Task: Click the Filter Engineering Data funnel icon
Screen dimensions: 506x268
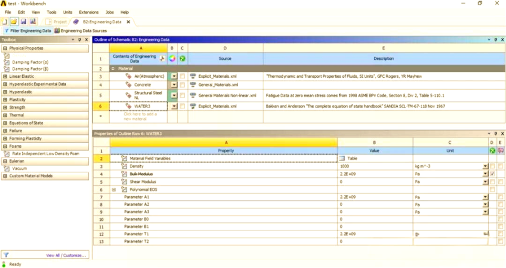Action: tap(6, 30)
